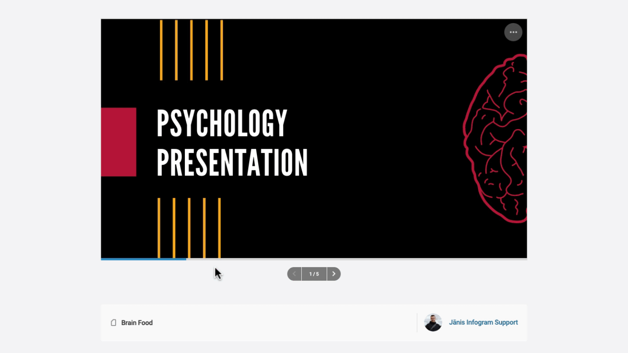Open the Jānis Infogram Support profile link

click(483, 322)
